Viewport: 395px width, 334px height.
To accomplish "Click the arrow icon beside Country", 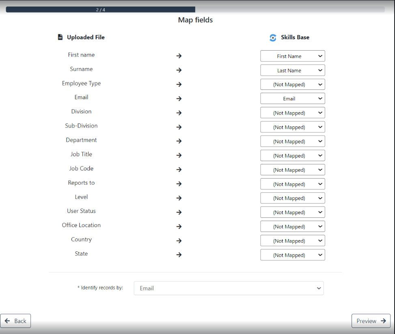I will coord(179,241).
